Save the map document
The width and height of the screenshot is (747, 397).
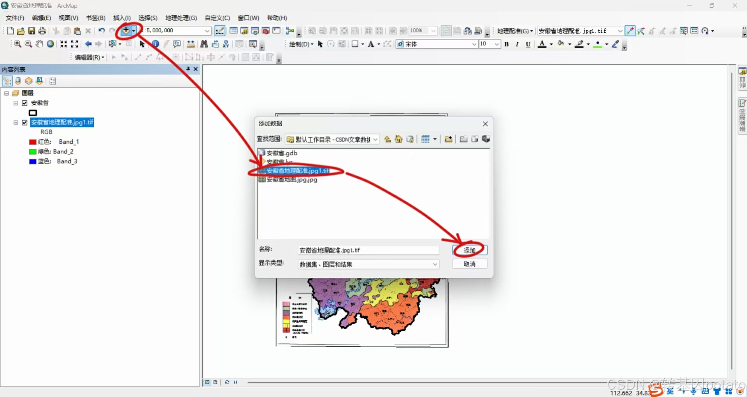click(32, 31)
